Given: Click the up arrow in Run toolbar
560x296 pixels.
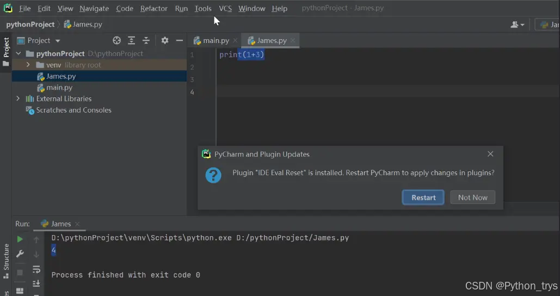Looking at the screenshot, I should pyautogui.click(x=36, y=239).
